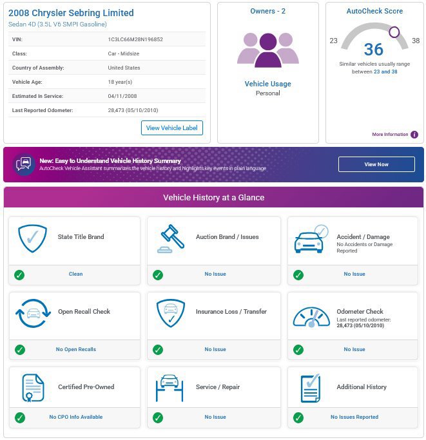Click the large score number 36
The width and height of the screenshot is (426, 440).
[374, 50]
